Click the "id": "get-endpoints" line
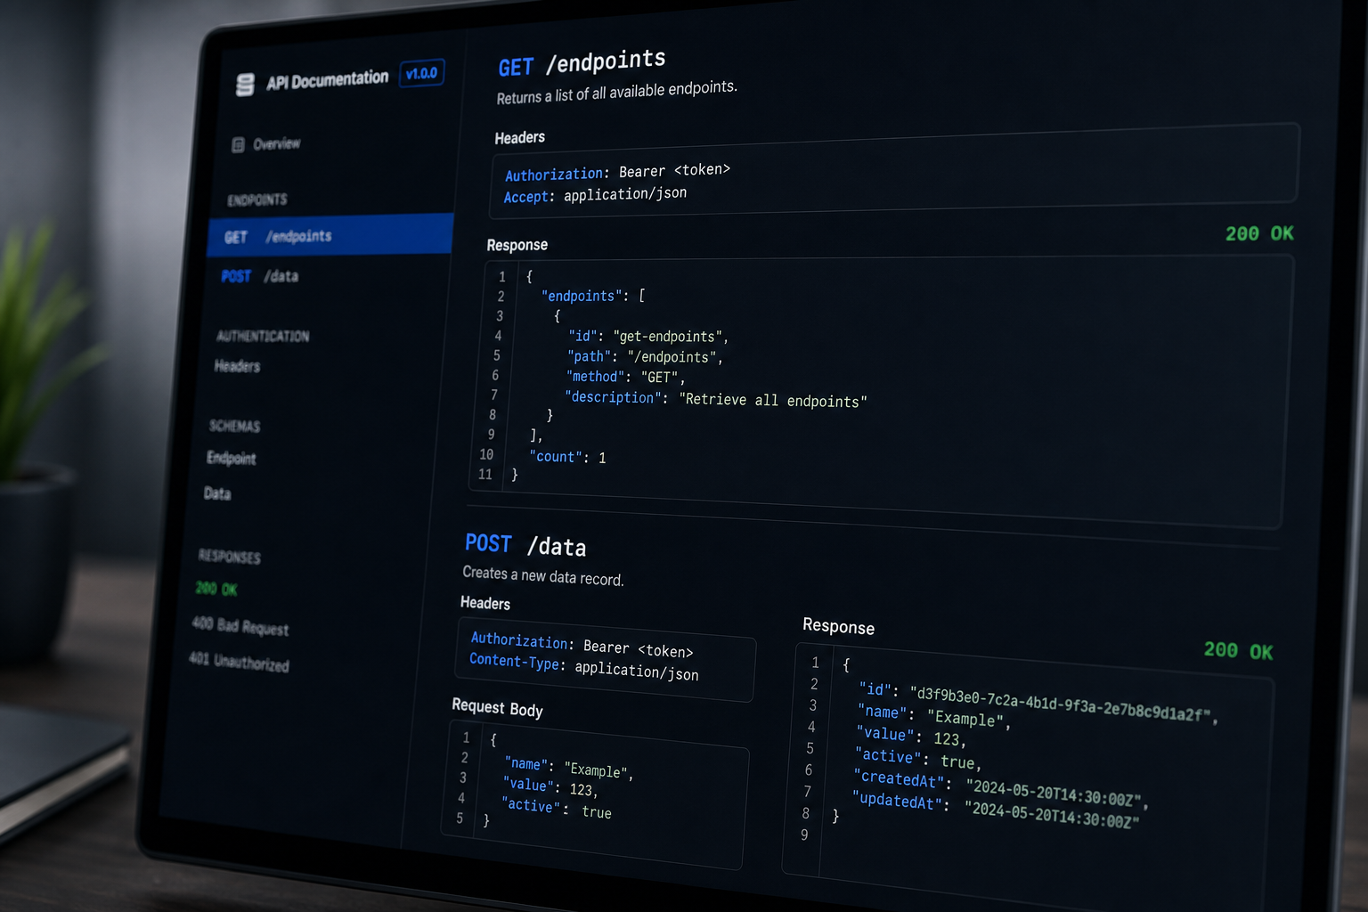This screenshot has width=1368, height=912. (648, 336)
